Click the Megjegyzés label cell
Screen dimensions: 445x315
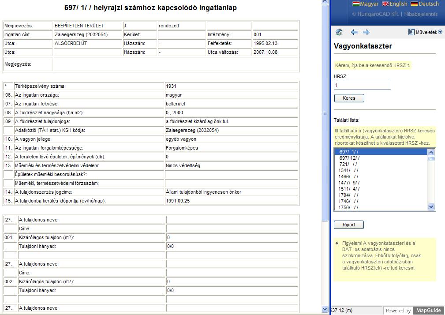pos(28,64)
